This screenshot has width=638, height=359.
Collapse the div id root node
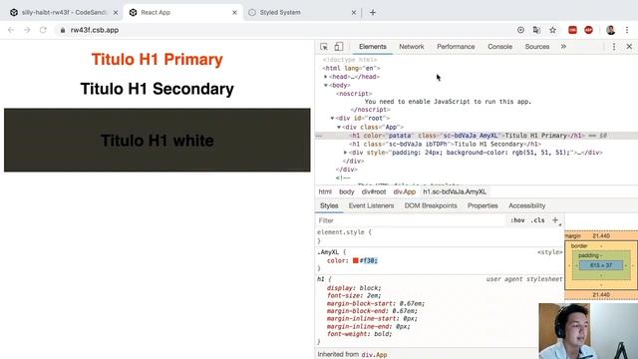tap(332, 118)
